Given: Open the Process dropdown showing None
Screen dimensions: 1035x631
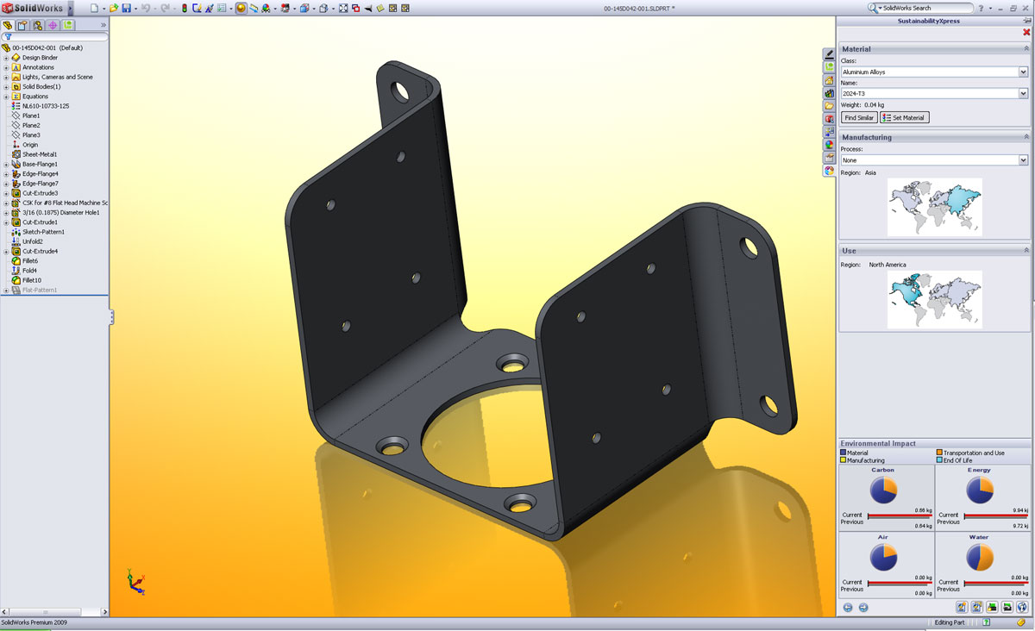Looking at the screenshot, I should [x=1023, y=160].
